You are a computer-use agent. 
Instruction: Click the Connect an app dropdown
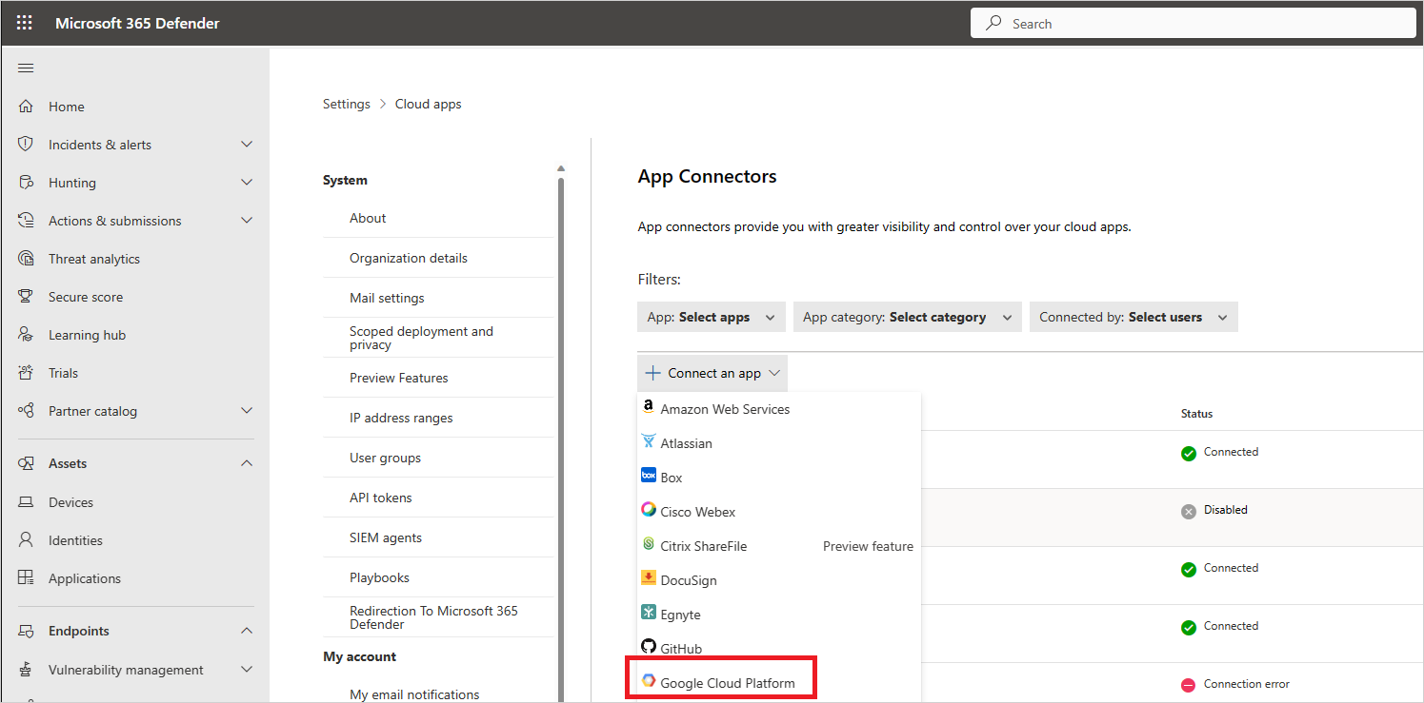pyautogui.click(x=712, y=373)
